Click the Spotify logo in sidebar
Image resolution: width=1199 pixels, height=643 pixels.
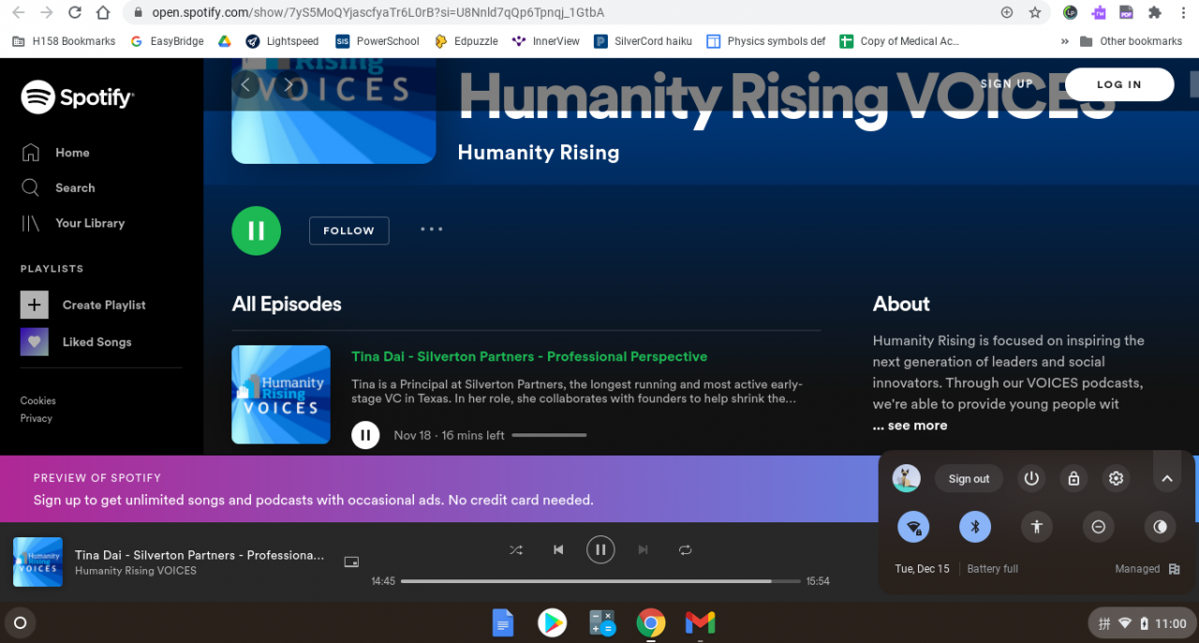pos(78,96)
